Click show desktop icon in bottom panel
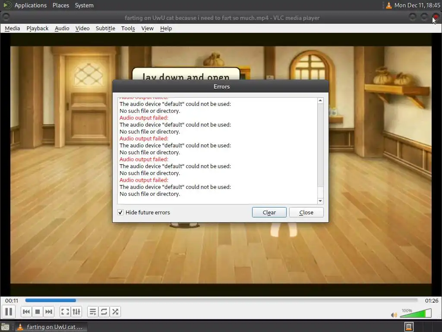 (x=5, y=327)
